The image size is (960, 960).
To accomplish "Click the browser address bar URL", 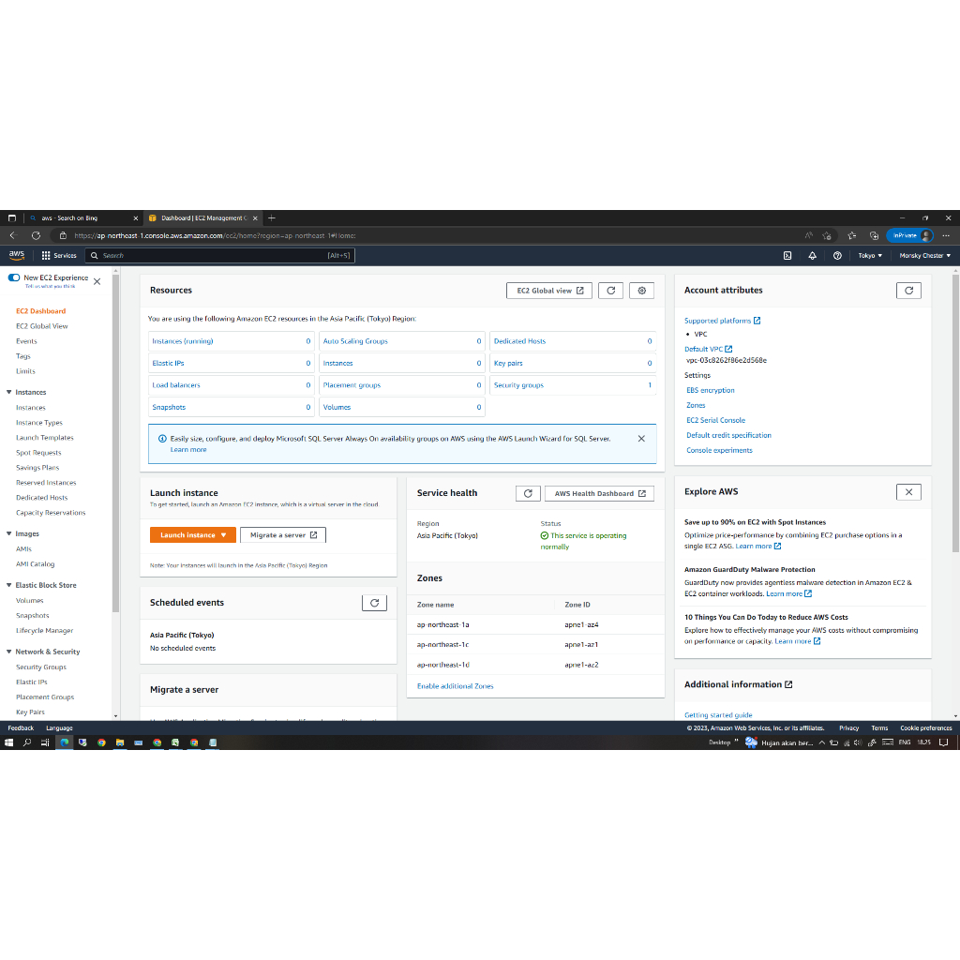I will tap(215, 235).
